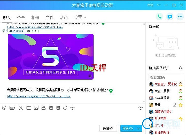Screen dimensions: 186x135
Task: Start a group voice call
Action: coord(159,17)
